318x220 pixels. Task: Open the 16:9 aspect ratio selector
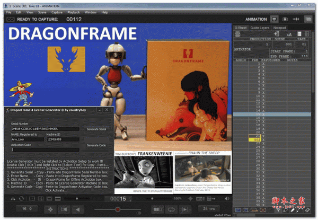coord(27,209)
